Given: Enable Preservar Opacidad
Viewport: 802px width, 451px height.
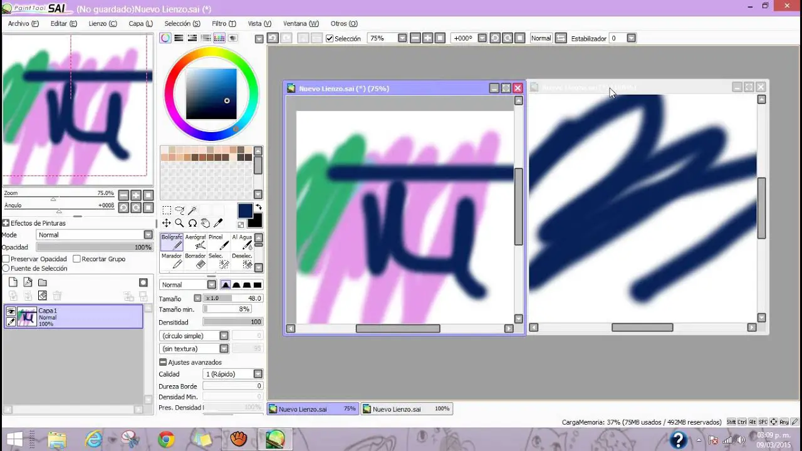Looking at the screenshot, I should pos(6,259).
